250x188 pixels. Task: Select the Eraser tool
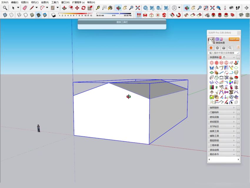click(x=25, y=8)
